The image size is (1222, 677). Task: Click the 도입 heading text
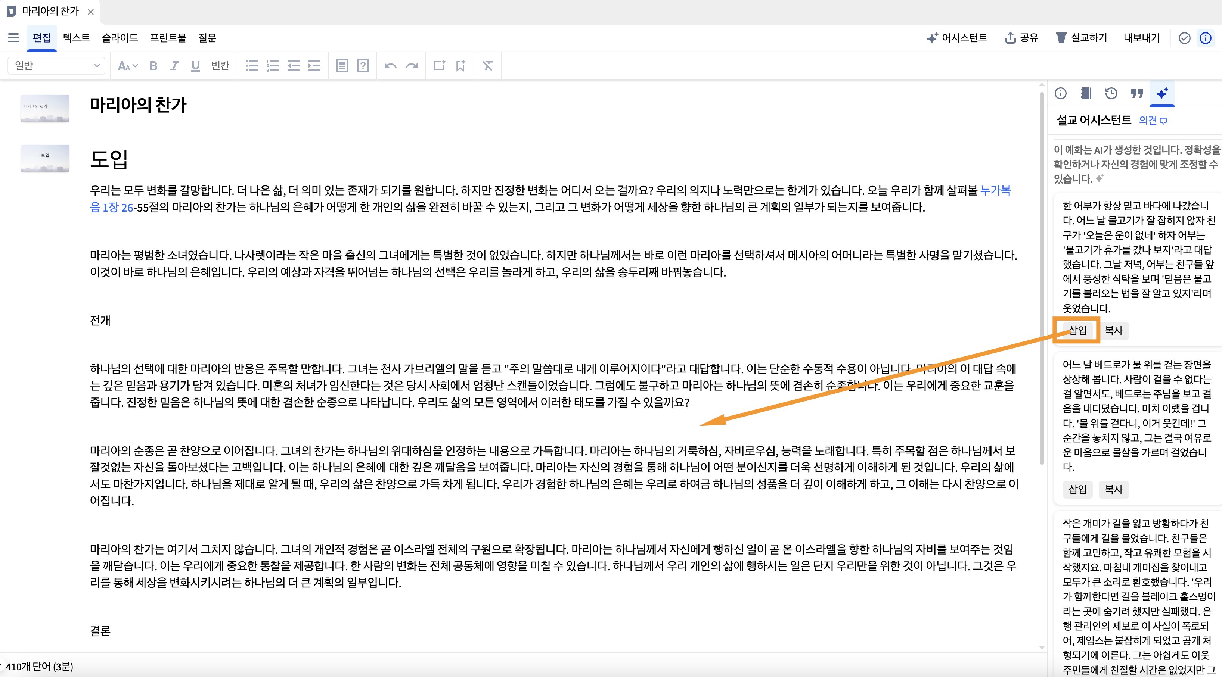[x=109, y=159]
